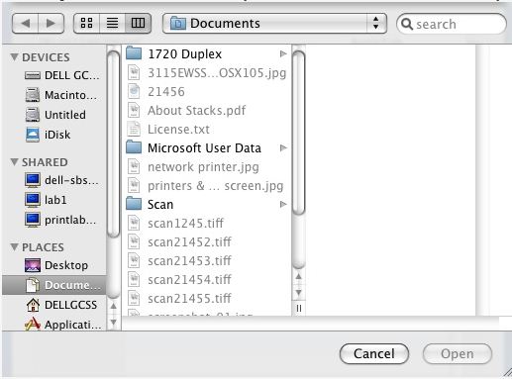Collapse the DEVICES sidebar section
Viewport: 512px width, 379px height.
(14, 56)
